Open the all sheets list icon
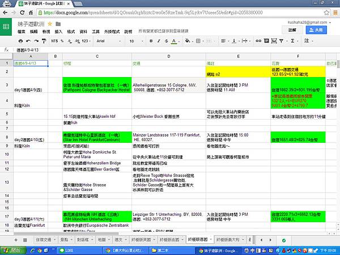Image resolution: width=340 pixels, height=255 pixels. (25, 240)
